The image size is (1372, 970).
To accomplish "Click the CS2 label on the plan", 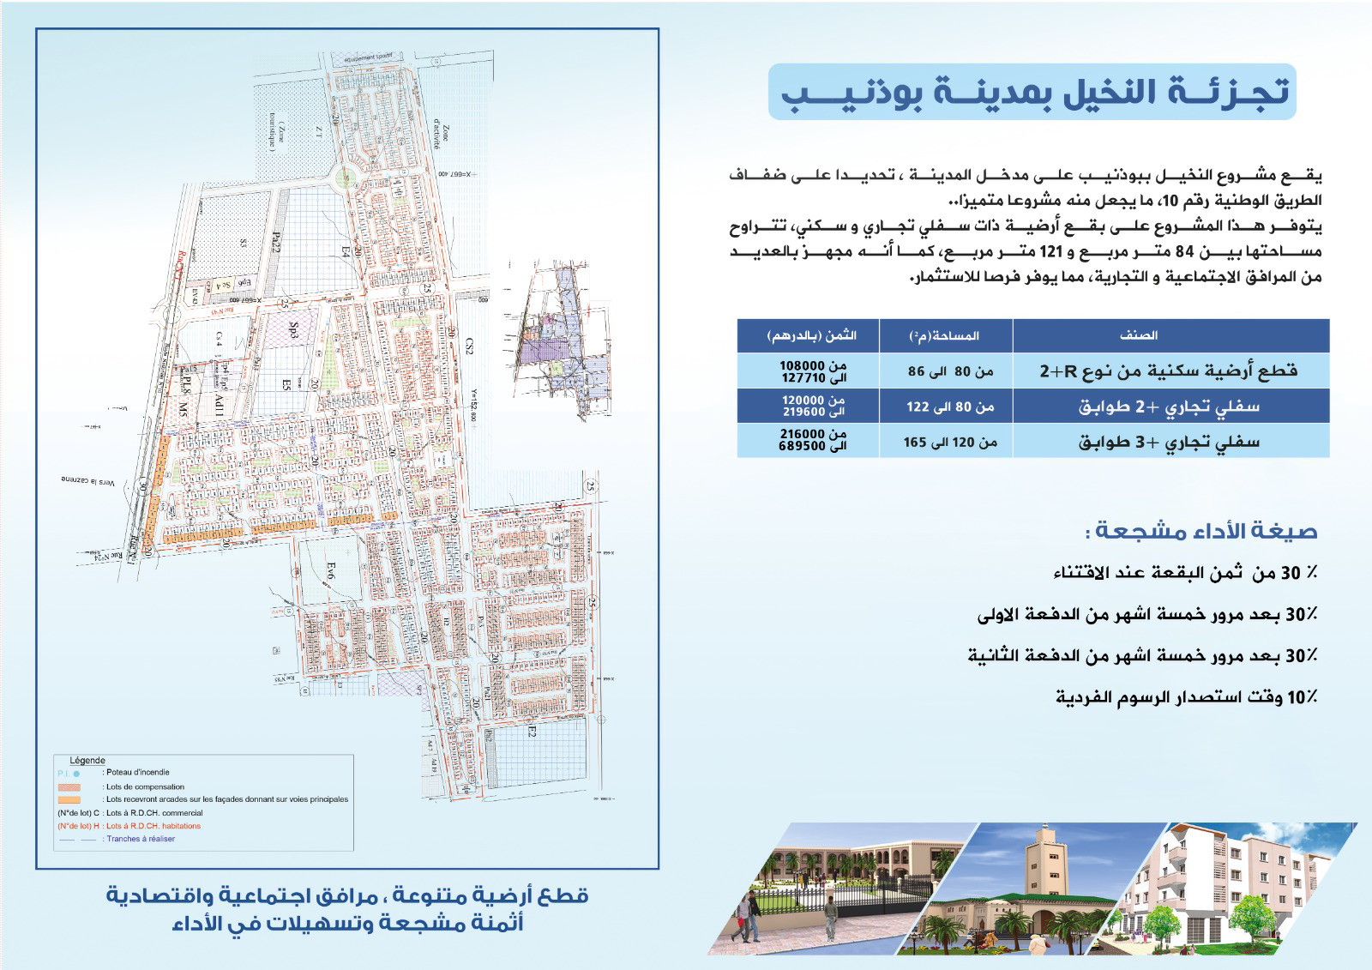I will [x=469, y=346].
